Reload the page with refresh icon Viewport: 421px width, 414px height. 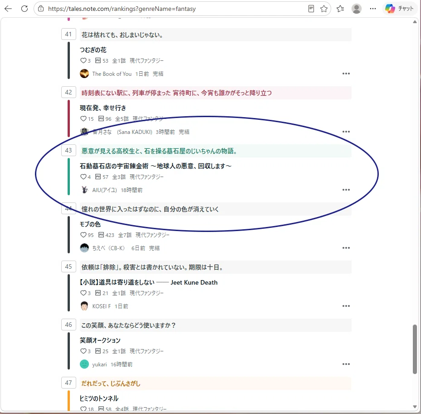[24, 9]
